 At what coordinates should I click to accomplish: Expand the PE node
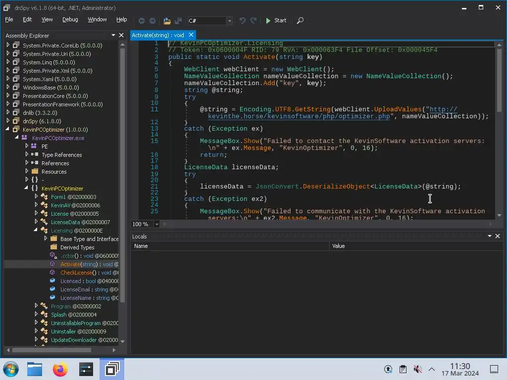pyautogui.click(x=27, y=146)
